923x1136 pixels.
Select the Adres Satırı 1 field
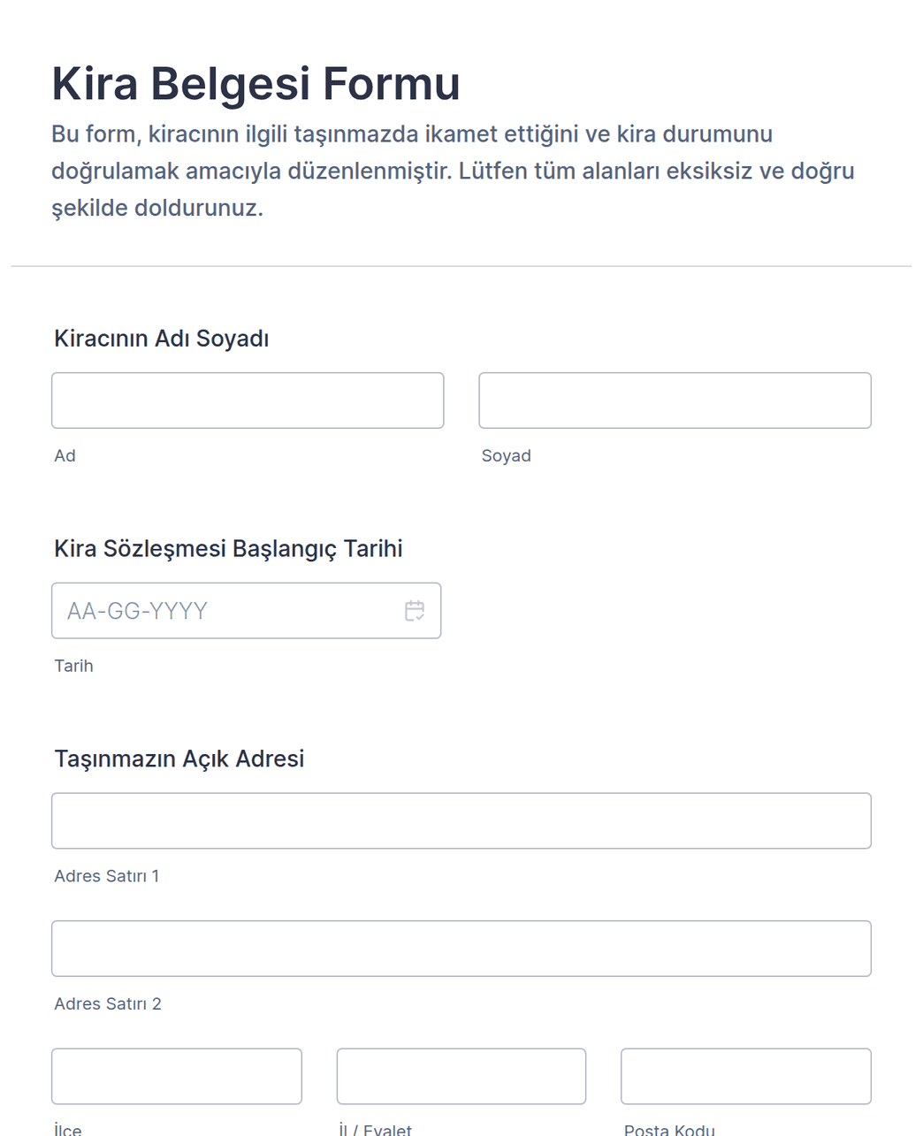[x=461, y=820]
